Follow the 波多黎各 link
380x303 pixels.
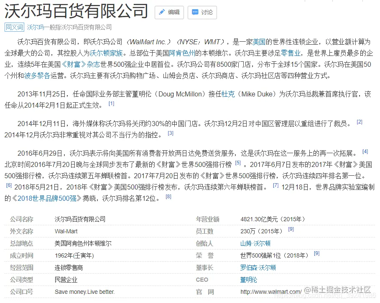37,76
